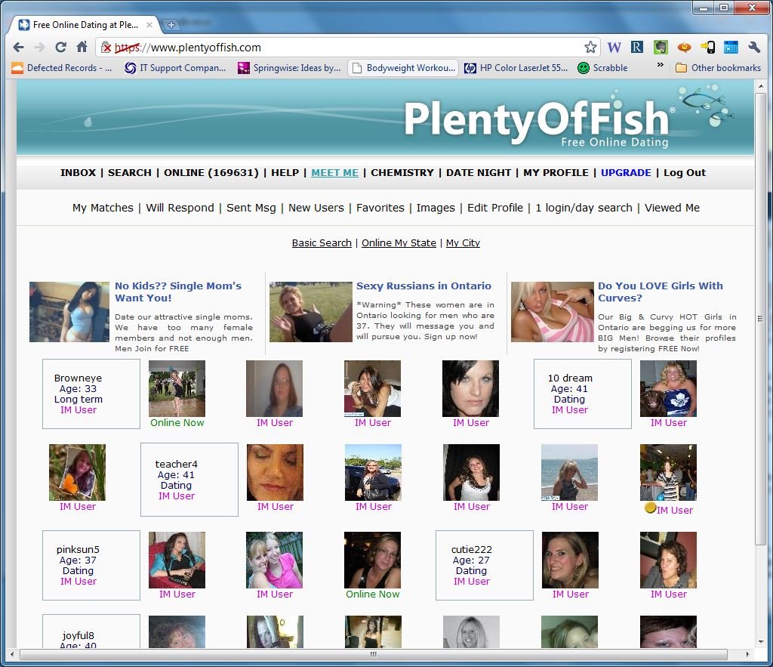Viewport: 773px width, 667px height.
Task: Click the URL address field
Action: click(x=349, y=48)
